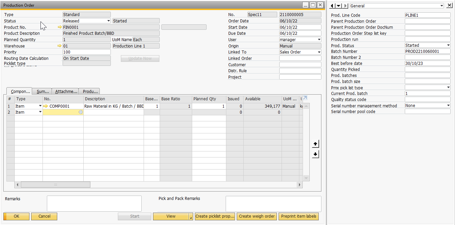Click Create picklist prop... button
Image resolution: width=455 pixels, height=225 pixels.
[x=215, y=216]
